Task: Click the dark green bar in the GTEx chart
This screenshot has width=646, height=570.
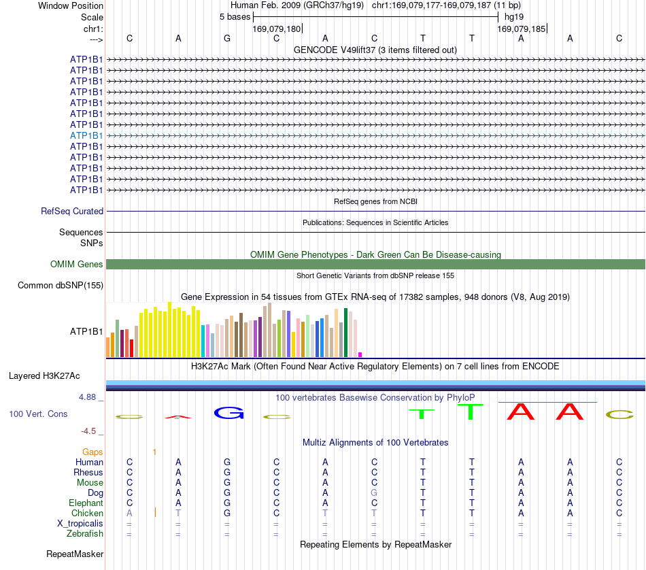Action: tap(346, 333)
